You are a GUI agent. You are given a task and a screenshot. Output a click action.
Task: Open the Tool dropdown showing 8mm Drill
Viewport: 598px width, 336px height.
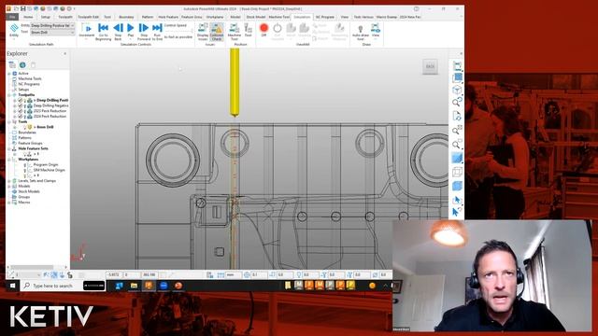click(x=52, y=33)
